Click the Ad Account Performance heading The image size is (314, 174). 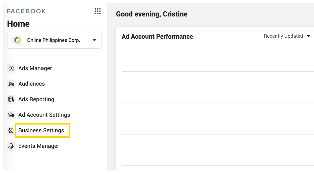pos(157,37)
